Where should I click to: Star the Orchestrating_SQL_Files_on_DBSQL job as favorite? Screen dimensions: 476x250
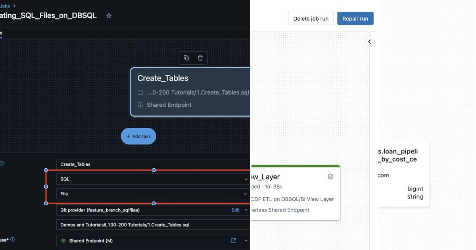click(x=109, y=16)
